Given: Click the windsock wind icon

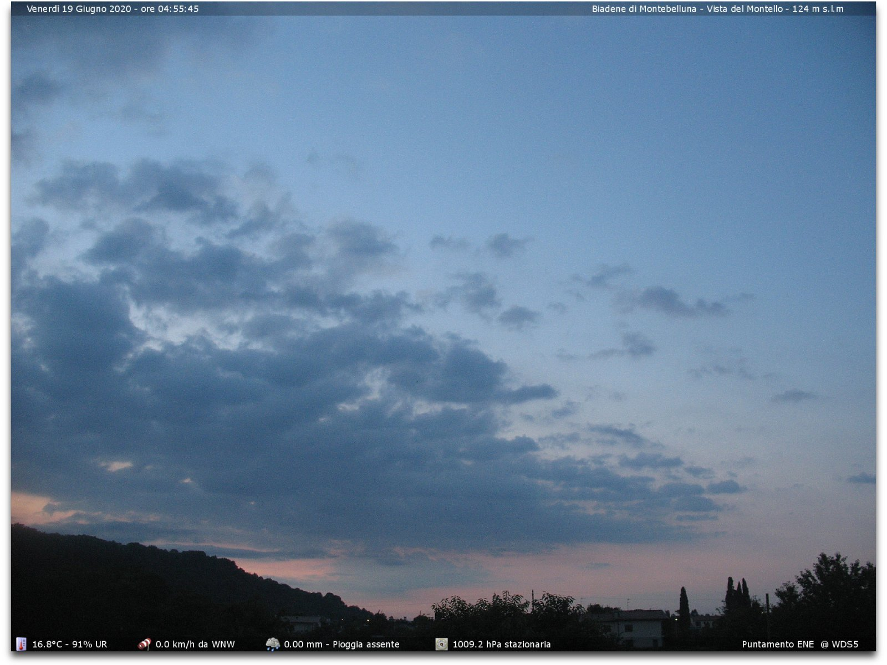Looking at the screenshot, I should (144, 644).
